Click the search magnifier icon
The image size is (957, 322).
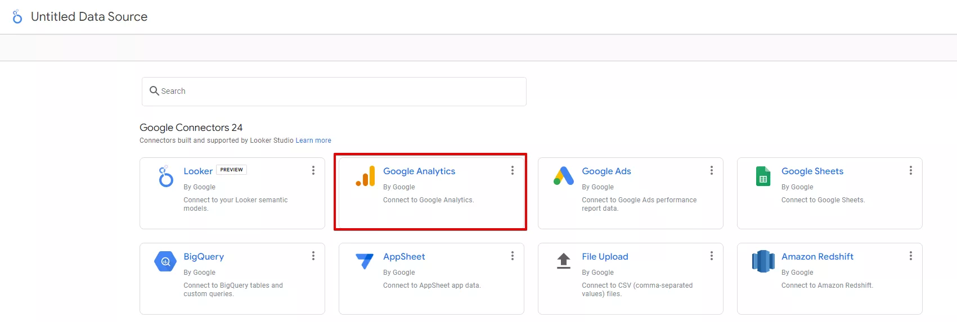click(x=154, y=90)
